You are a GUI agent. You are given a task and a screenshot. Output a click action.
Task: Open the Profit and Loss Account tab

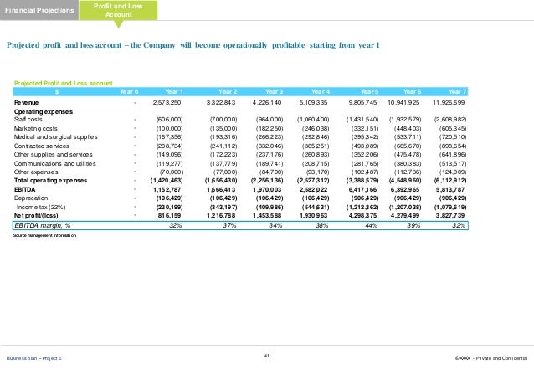[x=118, y=10]
